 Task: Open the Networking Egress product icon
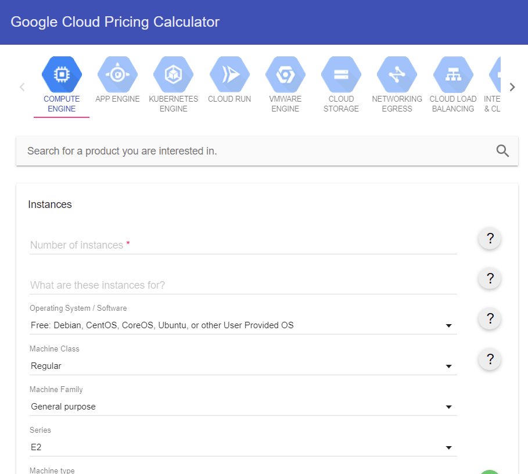pos(397,74)
